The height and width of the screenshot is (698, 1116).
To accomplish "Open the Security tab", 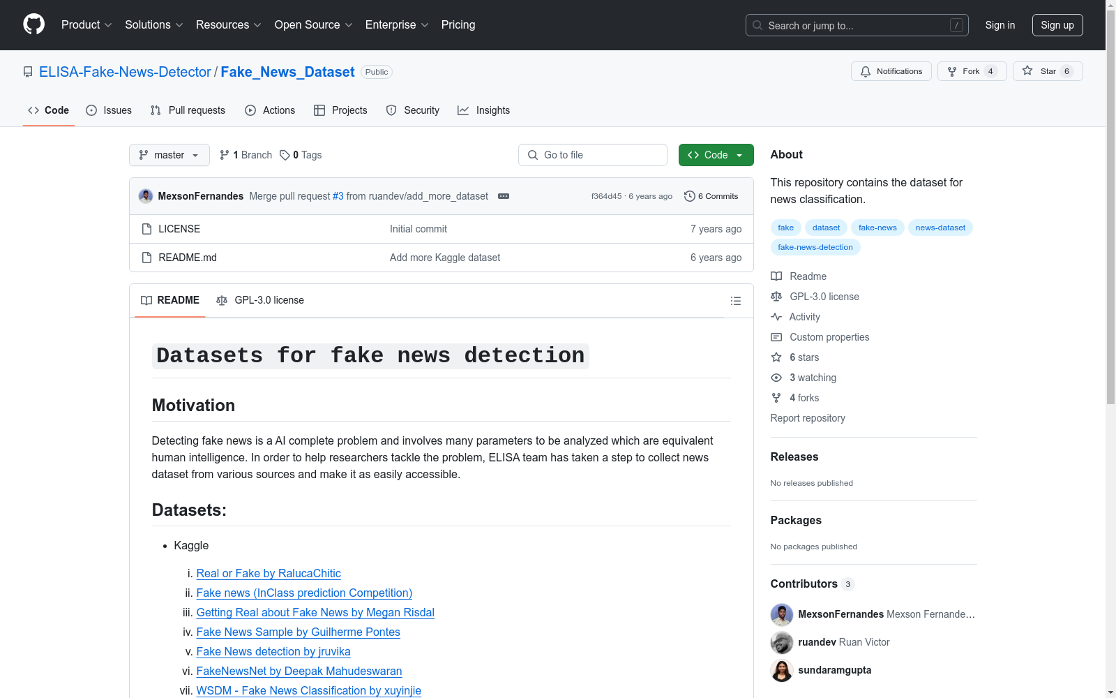I will pos(413,110).
